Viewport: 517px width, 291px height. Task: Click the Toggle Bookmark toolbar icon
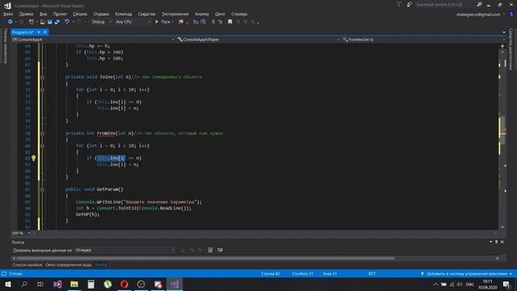(229, 22)
